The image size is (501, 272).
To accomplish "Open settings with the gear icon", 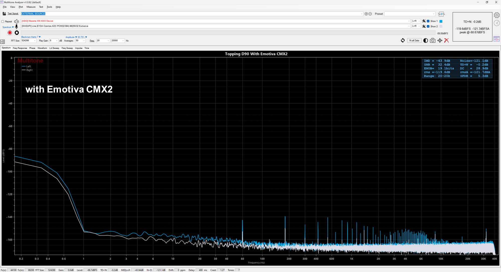I will coord(497,15).
